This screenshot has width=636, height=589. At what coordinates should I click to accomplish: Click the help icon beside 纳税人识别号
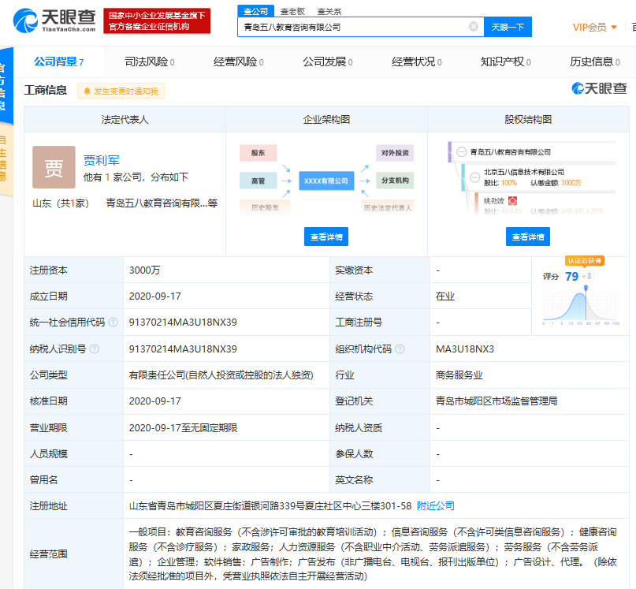click(x=95, y=349)
